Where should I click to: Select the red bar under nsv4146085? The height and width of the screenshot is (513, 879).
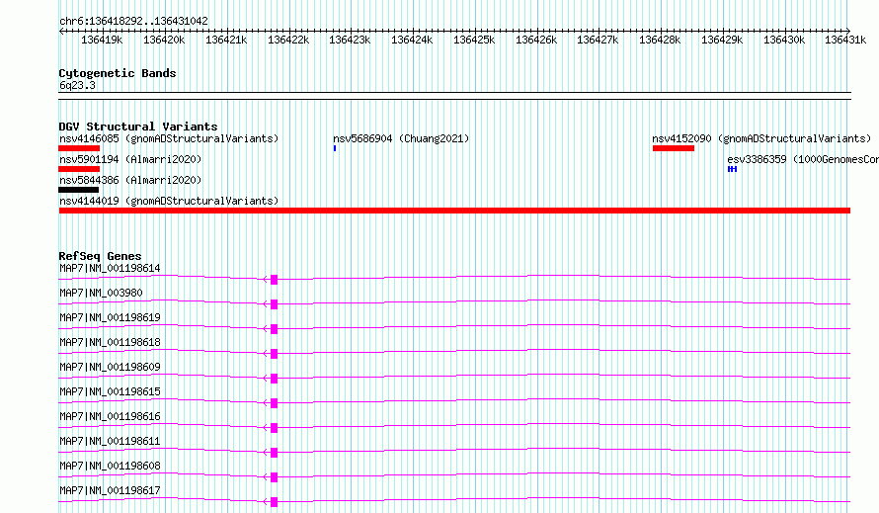click(79, 148)
